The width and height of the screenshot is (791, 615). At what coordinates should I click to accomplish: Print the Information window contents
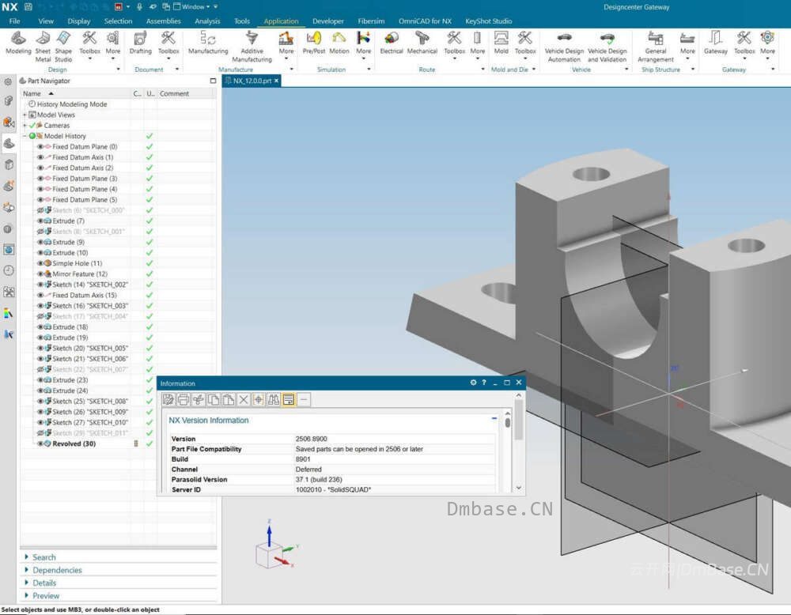184,400
